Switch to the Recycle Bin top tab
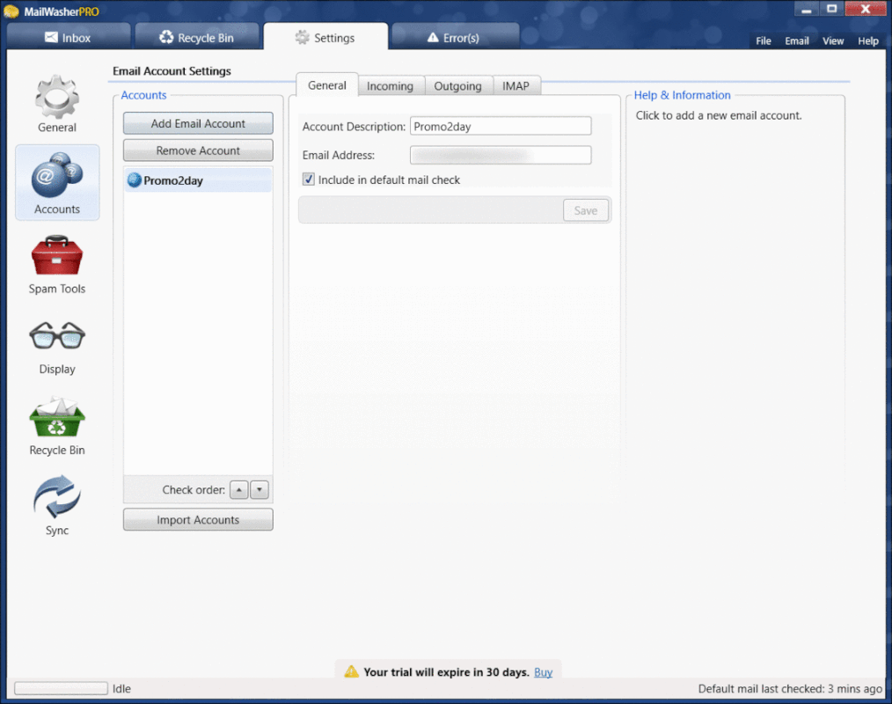The width and height of the screenshot is (892, 704). tap(197, 38)
